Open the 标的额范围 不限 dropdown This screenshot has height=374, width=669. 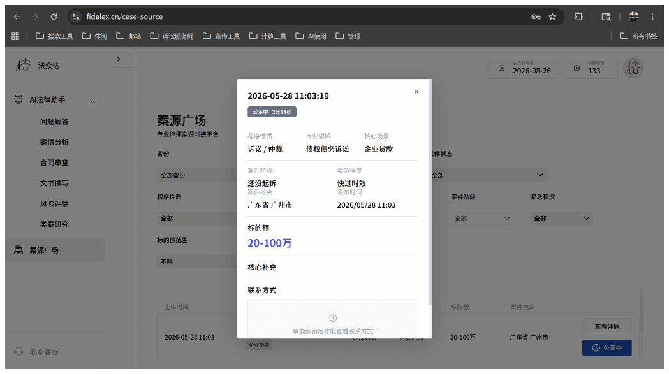196,261
